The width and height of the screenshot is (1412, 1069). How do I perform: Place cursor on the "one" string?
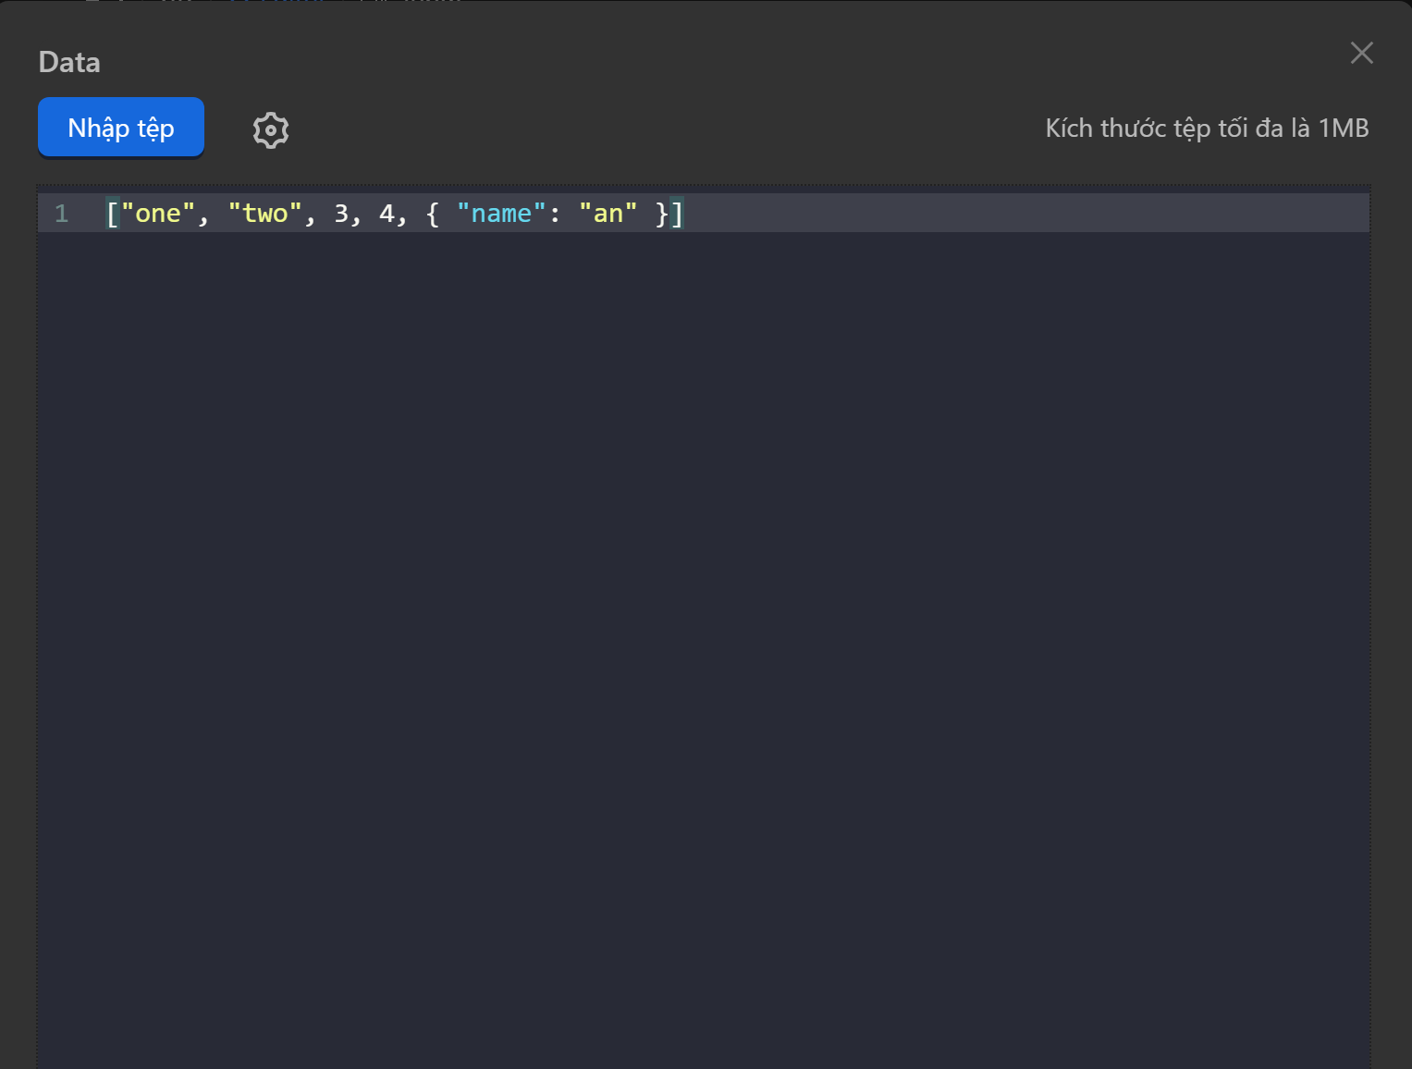pos(158,214)
